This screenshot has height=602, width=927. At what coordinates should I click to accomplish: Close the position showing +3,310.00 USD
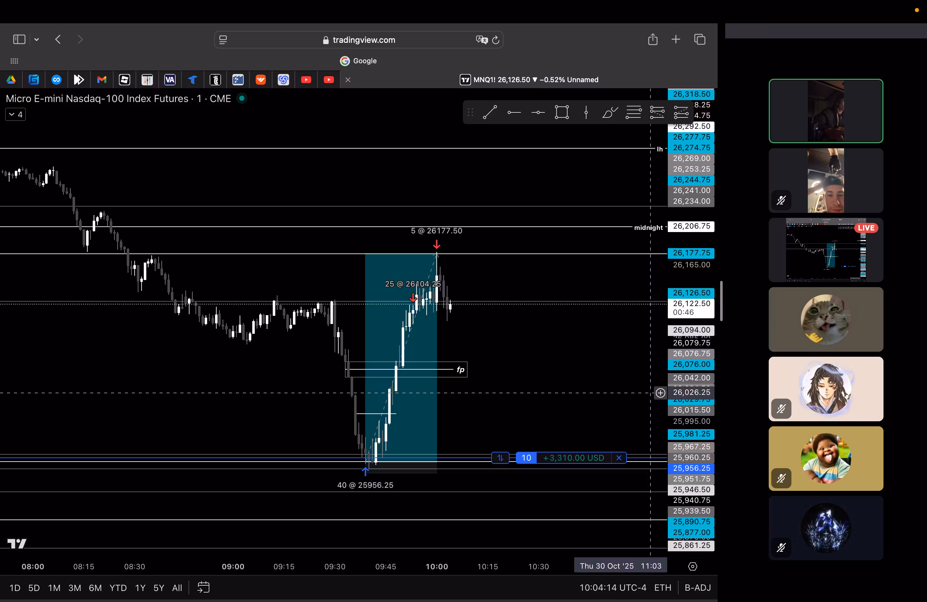point(619,458)
